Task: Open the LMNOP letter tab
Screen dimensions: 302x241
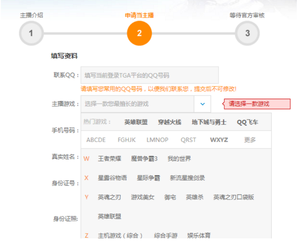Action: click(x=157, y=140)
